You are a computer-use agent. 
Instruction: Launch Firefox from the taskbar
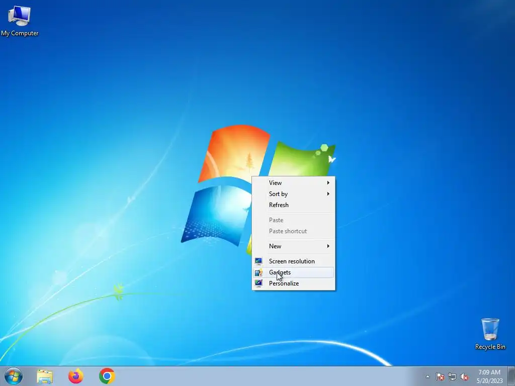coord(75,376)
